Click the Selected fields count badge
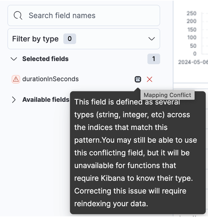The width and height of the screenshot is (208, 217). 154,59
